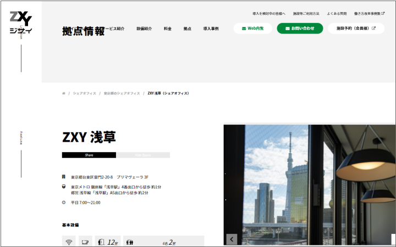This screenshot has width=396, height=247.
Task: Click the train station access icon
Action: point(64,187)
